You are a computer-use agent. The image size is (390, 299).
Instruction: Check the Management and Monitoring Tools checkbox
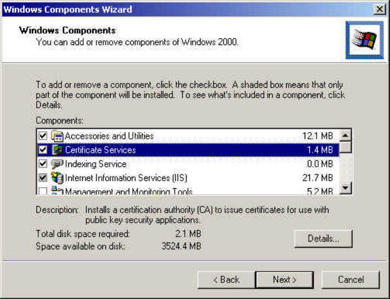[x=43, y=191]
